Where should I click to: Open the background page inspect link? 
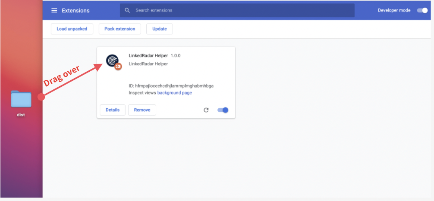click(x=174, y=93)
